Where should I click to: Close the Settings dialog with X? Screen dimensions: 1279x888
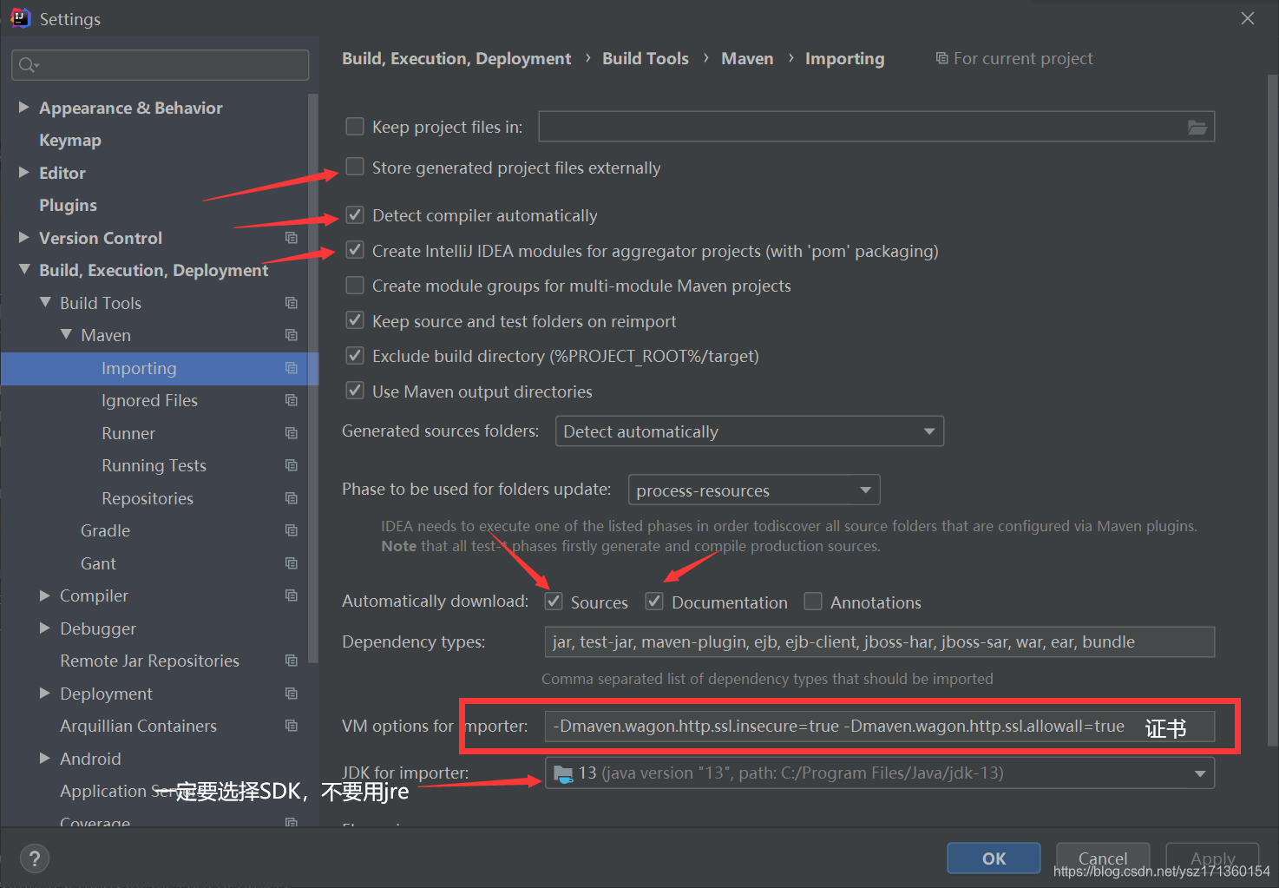[x=1248, y=18]
